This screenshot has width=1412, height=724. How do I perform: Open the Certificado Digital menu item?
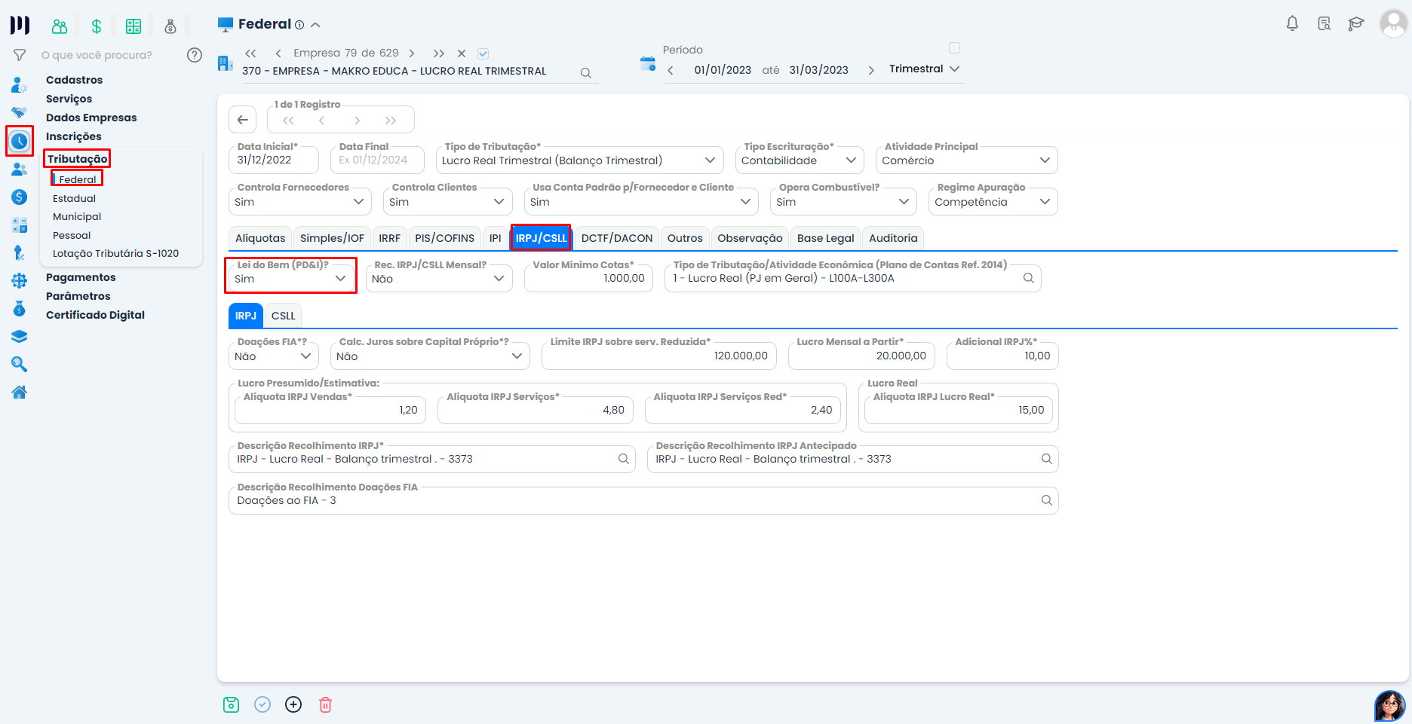coord(95,315)
